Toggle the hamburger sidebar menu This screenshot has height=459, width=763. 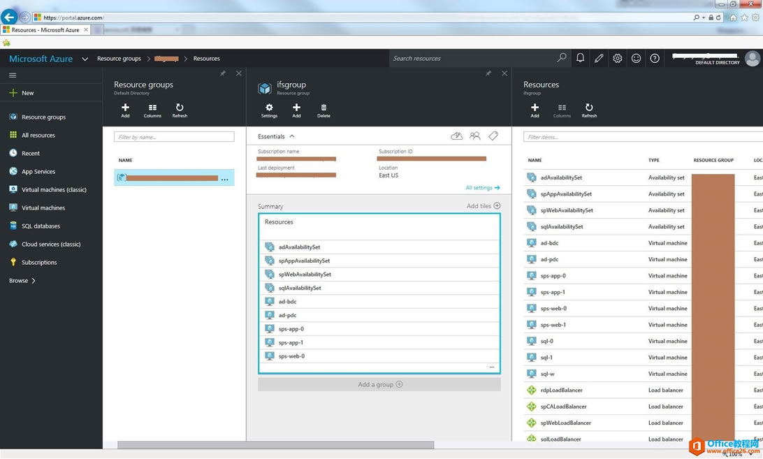pyautogui.click(x=13, y=75)
